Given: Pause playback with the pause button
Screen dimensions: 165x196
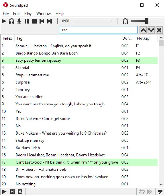Looking at the screenshot, I should click(x=27, y=21).
